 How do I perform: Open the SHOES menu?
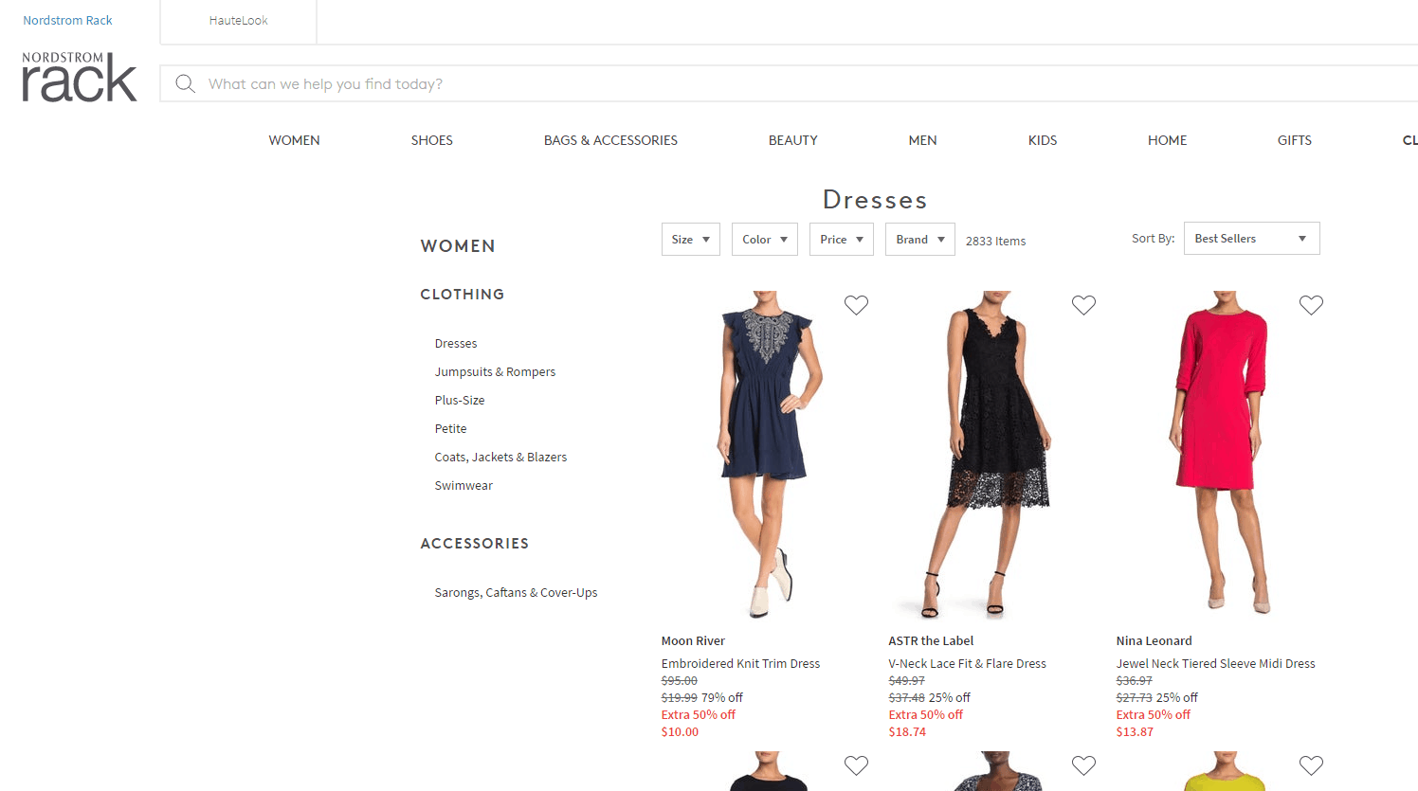click(x=431, y=140)
